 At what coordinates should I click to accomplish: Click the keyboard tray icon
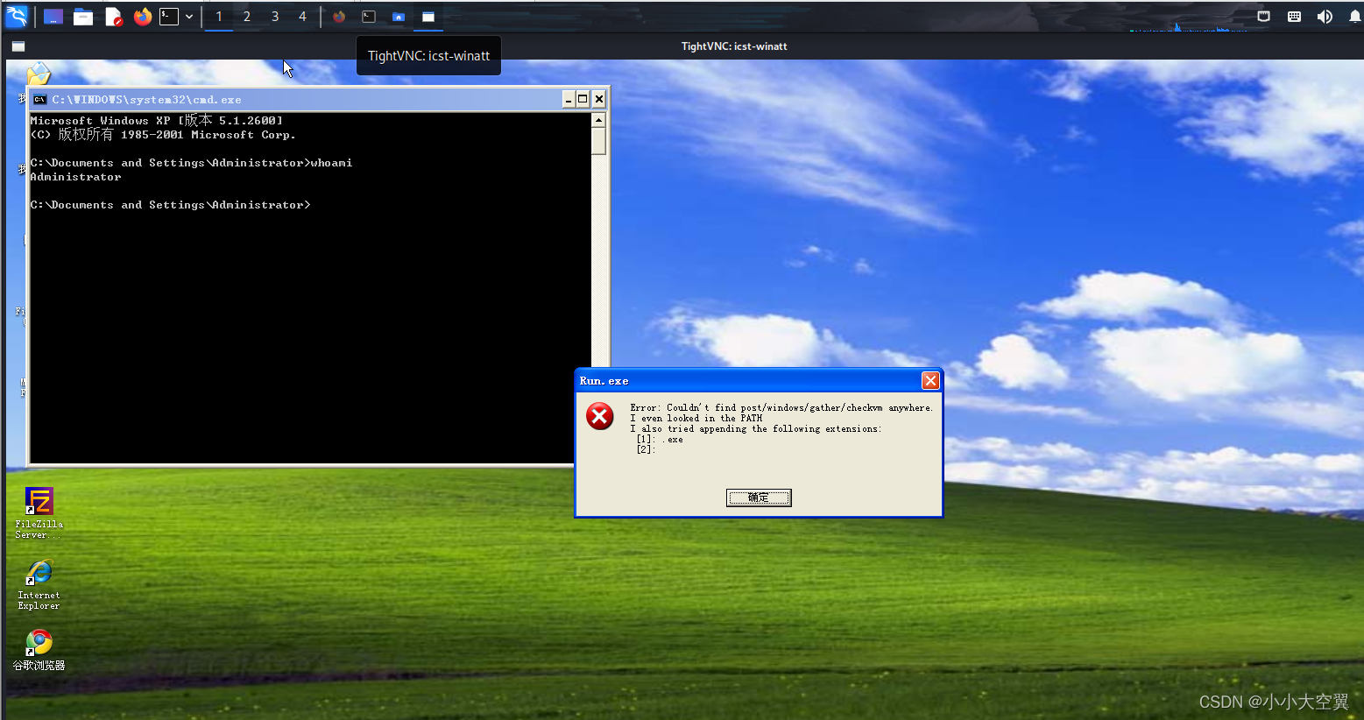click(1294, 17)
